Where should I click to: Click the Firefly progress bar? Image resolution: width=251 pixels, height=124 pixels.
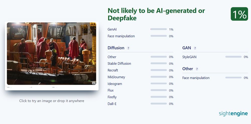tap(159, 97)
